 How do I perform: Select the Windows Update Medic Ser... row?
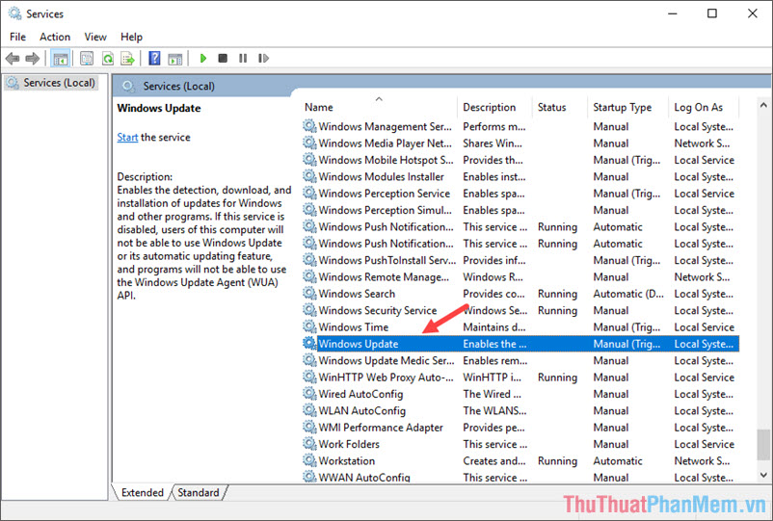point(520,360)
